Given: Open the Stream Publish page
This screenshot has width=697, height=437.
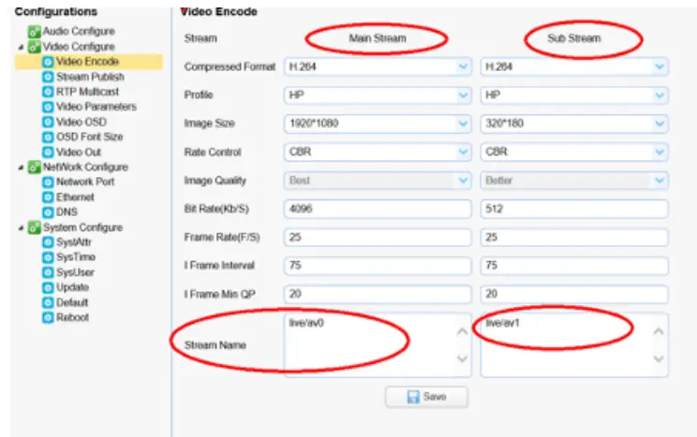Looking at the screenshot, I should click(x=90, y=77).
